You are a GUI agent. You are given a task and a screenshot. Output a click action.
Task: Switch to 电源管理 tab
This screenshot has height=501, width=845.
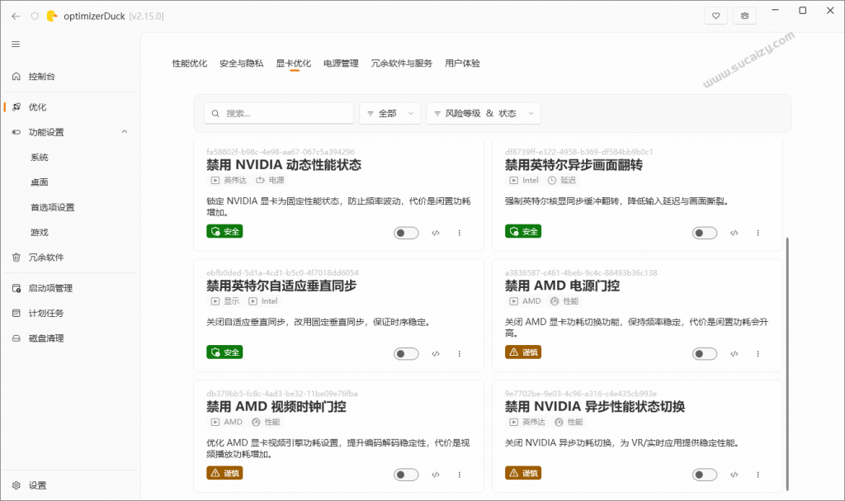pyautogui.click(x=341, y=63)
